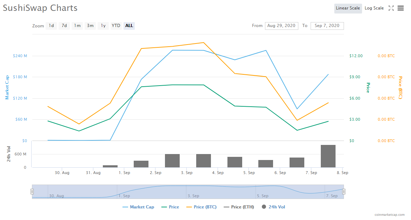Click the $60 M axis label
This screenshot has height=220, width=411.
[21, 119]
